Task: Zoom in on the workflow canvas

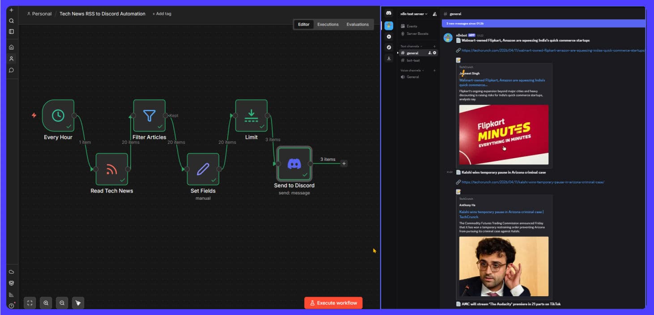Action: [x=46, y=303]
